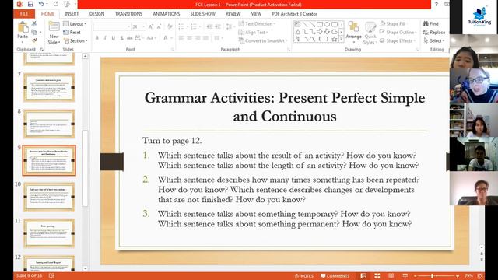
Task: Select slide 10 thumbnail
Action: [x=49, y=197]
